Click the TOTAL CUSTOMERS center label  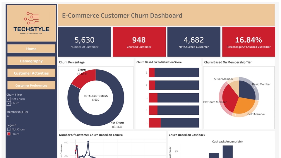tap(96, 96)
